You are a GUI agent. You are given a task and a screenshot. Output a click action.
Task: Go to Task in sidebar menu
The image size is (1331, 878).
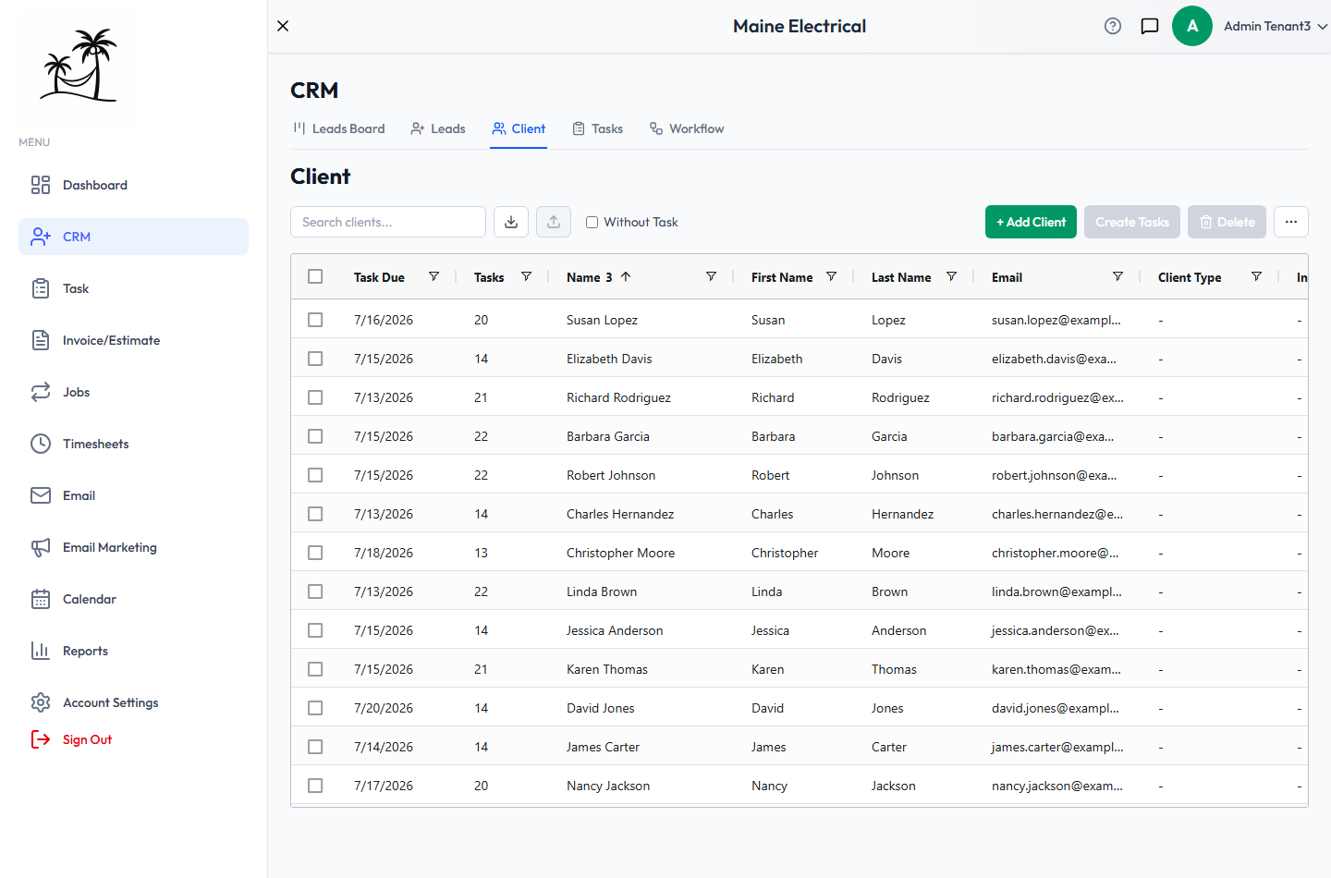pos(133,288)
